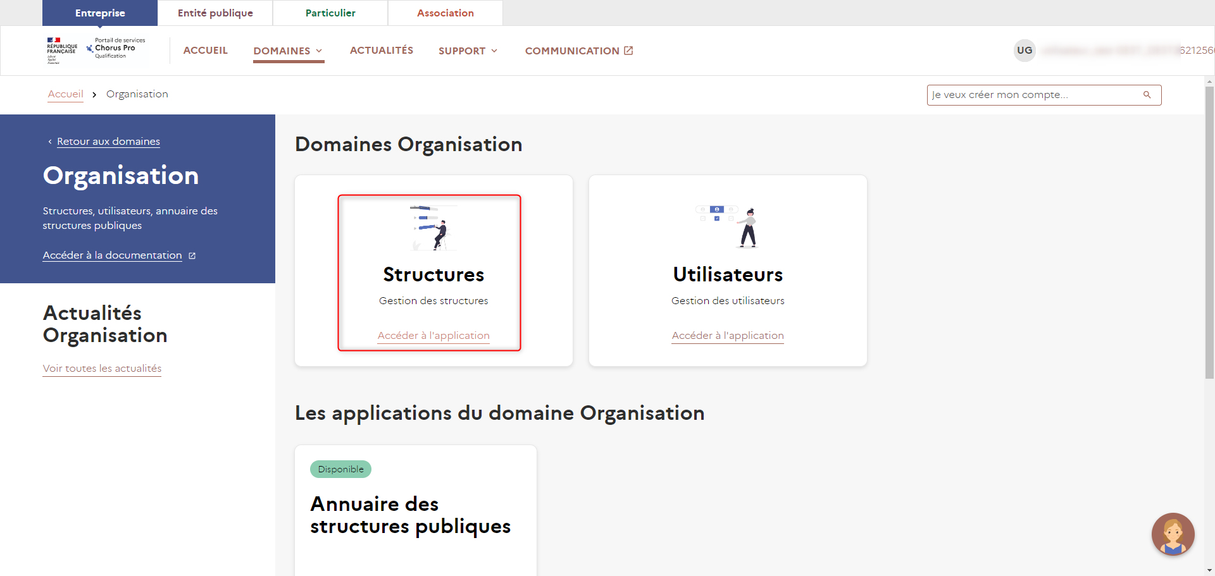Expand the Support dropdown menu
The width and height of the screenshot is (1215, 576).
[x=468, y=51]
